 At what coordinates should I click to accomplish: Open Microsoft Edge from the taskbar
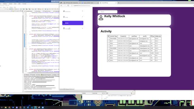click(35, 107)
